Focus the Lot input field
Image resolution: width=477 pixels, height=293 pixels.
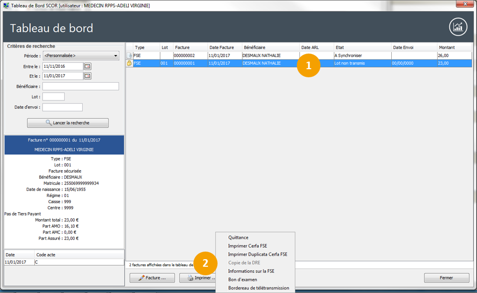[x=54, y=96]
